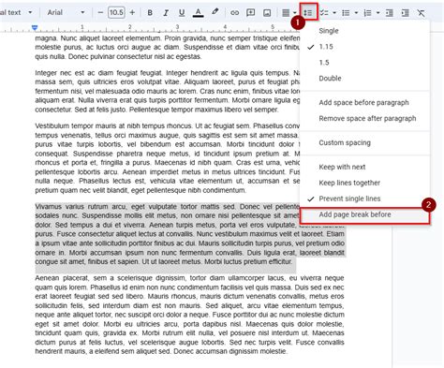Toggle Keep lines together option
444x368 pixels.
[364, 183]
